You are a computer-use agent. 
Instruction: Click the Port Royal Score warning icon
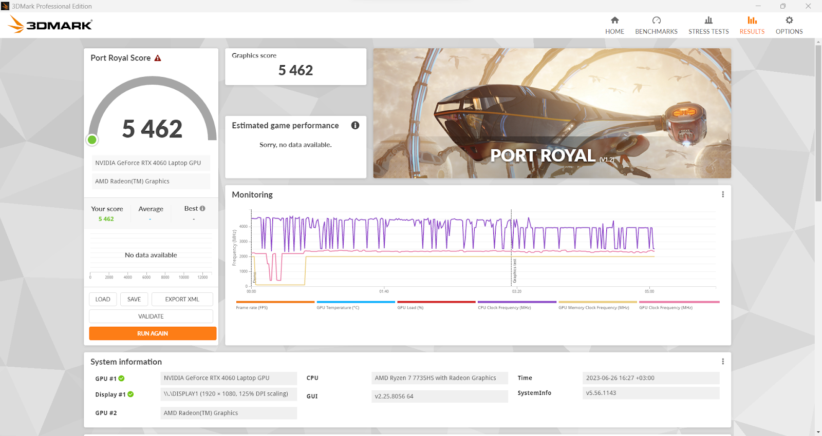coord(158,58)
